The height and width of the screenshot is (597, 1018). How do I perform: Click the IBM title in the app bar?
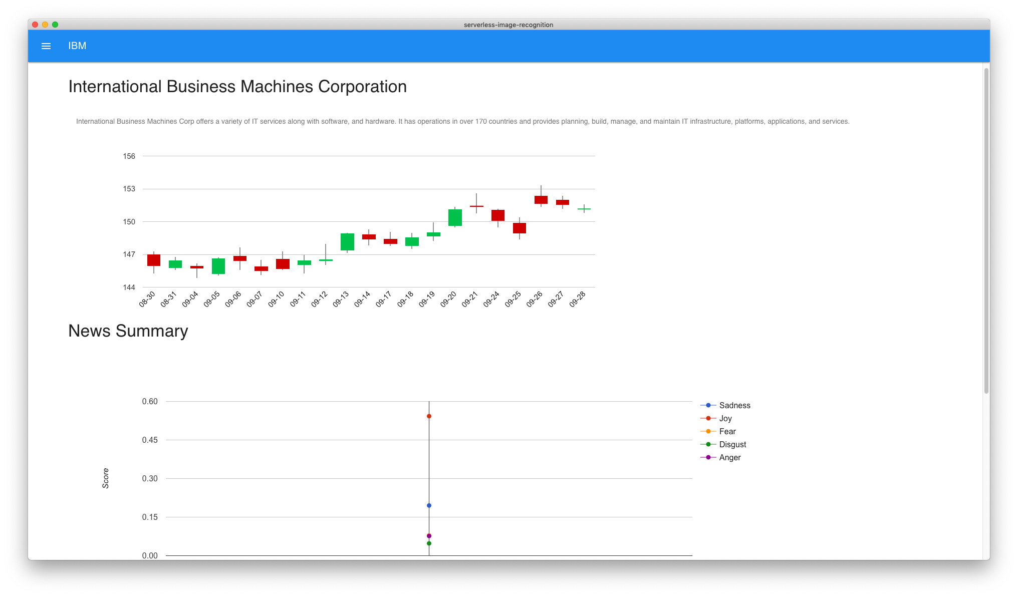pos(77,46)
